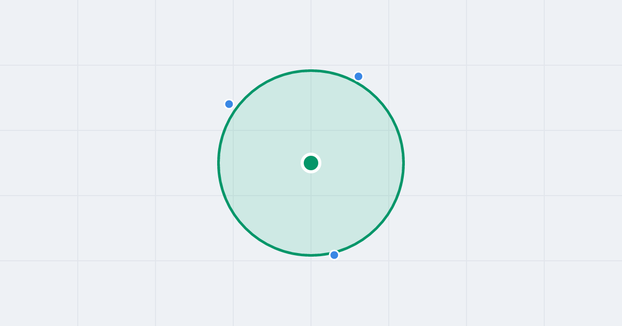The image size is (622, 326).
Task: Click the leftmost point of the green circle outline
Action: coord(218,163)
